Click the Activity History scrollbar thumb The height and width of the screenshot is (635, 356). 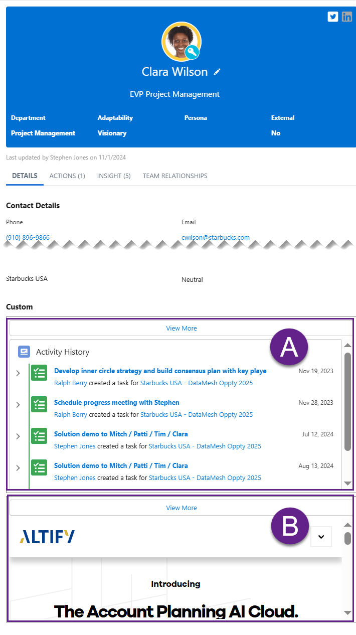348,401
